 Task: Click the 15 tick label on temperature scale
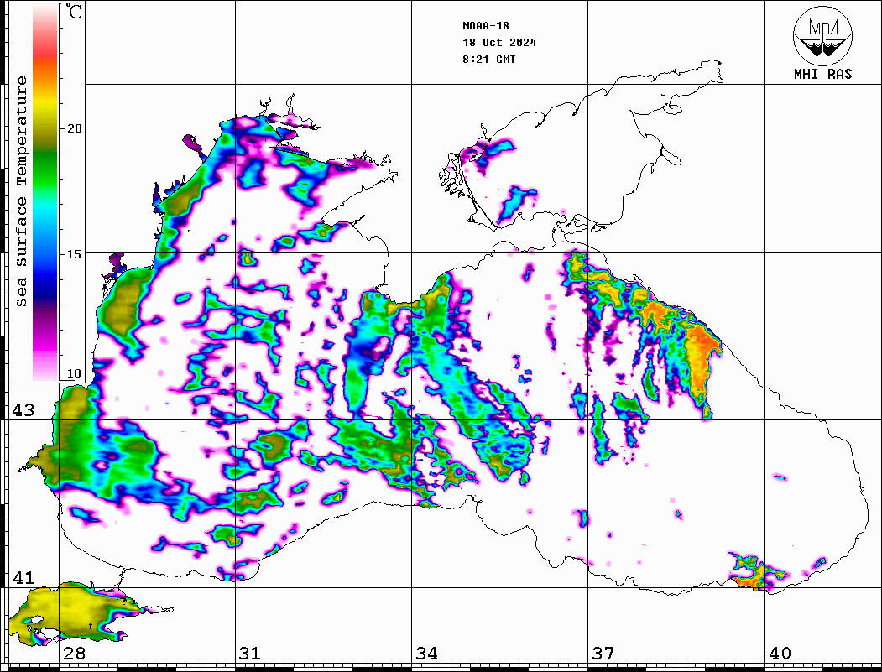pyautogui.click(x=74, y=254)
